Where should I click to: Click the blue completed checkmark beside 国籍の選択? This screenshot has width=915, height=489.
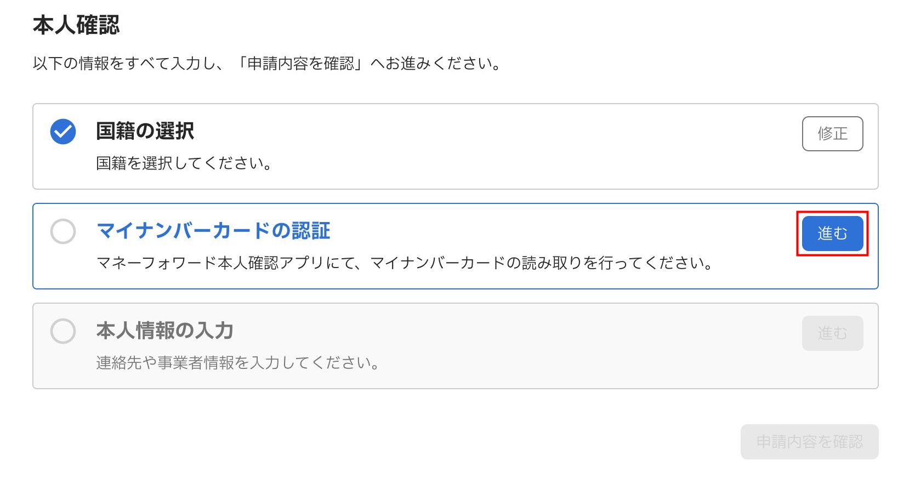(63, 132)
